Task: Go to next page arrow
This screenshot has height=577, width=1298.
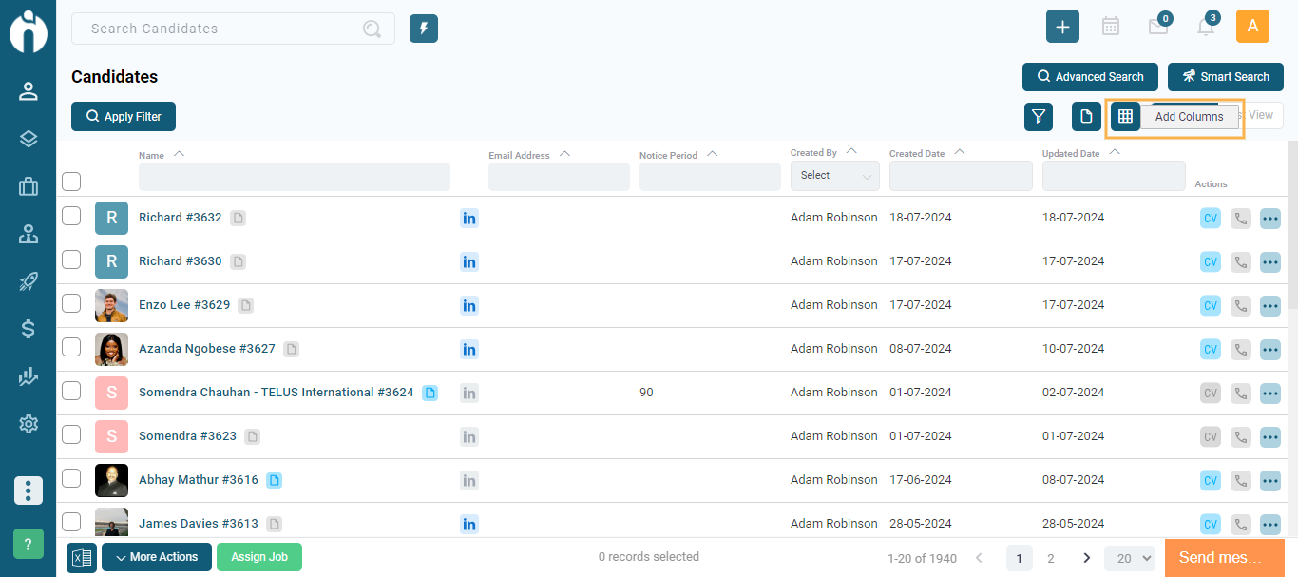Action: (x=1086, y=558)
